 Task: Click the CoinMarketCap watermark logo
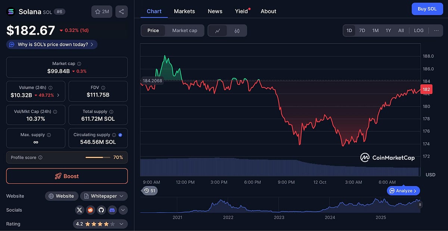(x=365, y=158)
